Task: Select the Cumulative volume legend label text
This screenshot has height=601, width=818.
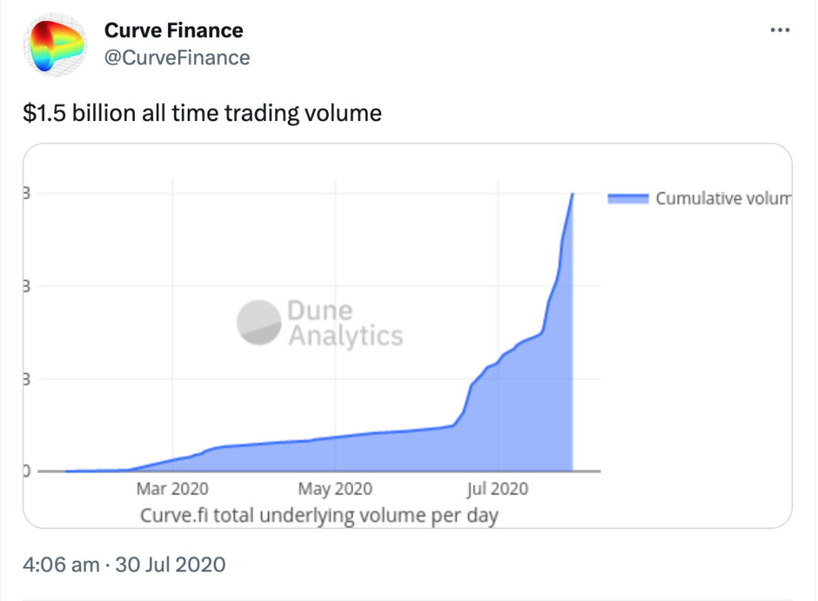Action: coord(723,198)
